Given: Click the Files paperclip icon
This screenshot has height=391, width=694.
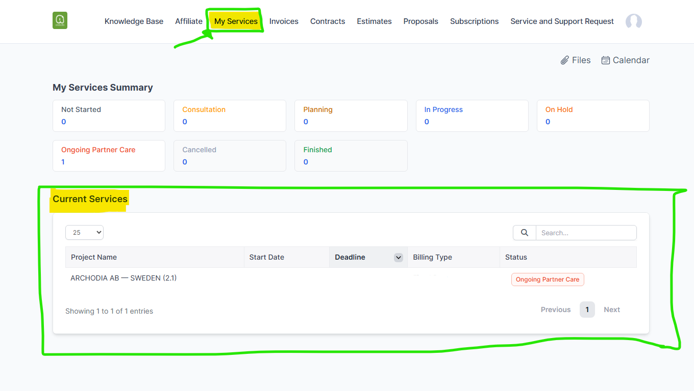Looking at the screenshot, I should 564,61.
